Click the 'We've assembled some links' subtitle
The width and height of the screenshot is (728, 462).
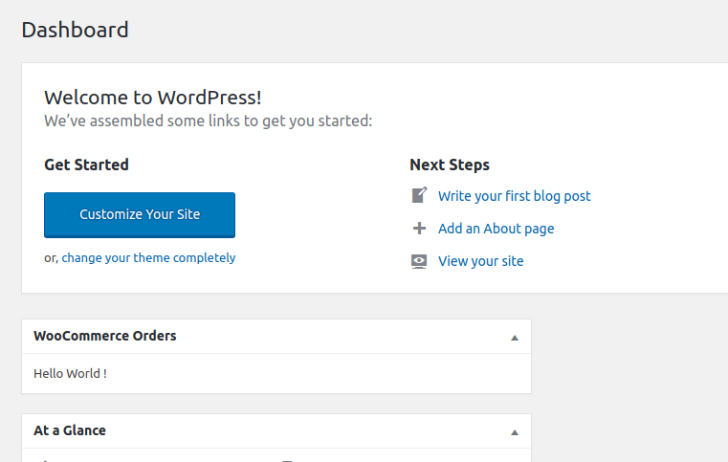point(208,121)
